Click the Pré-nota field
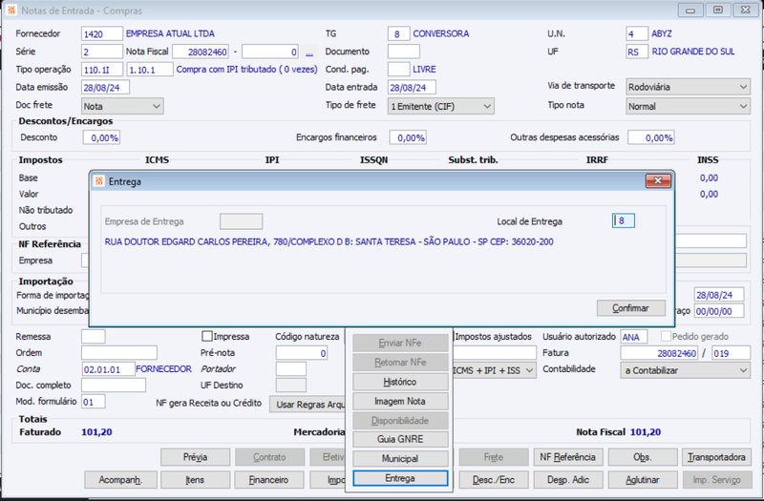 point(302,352)
